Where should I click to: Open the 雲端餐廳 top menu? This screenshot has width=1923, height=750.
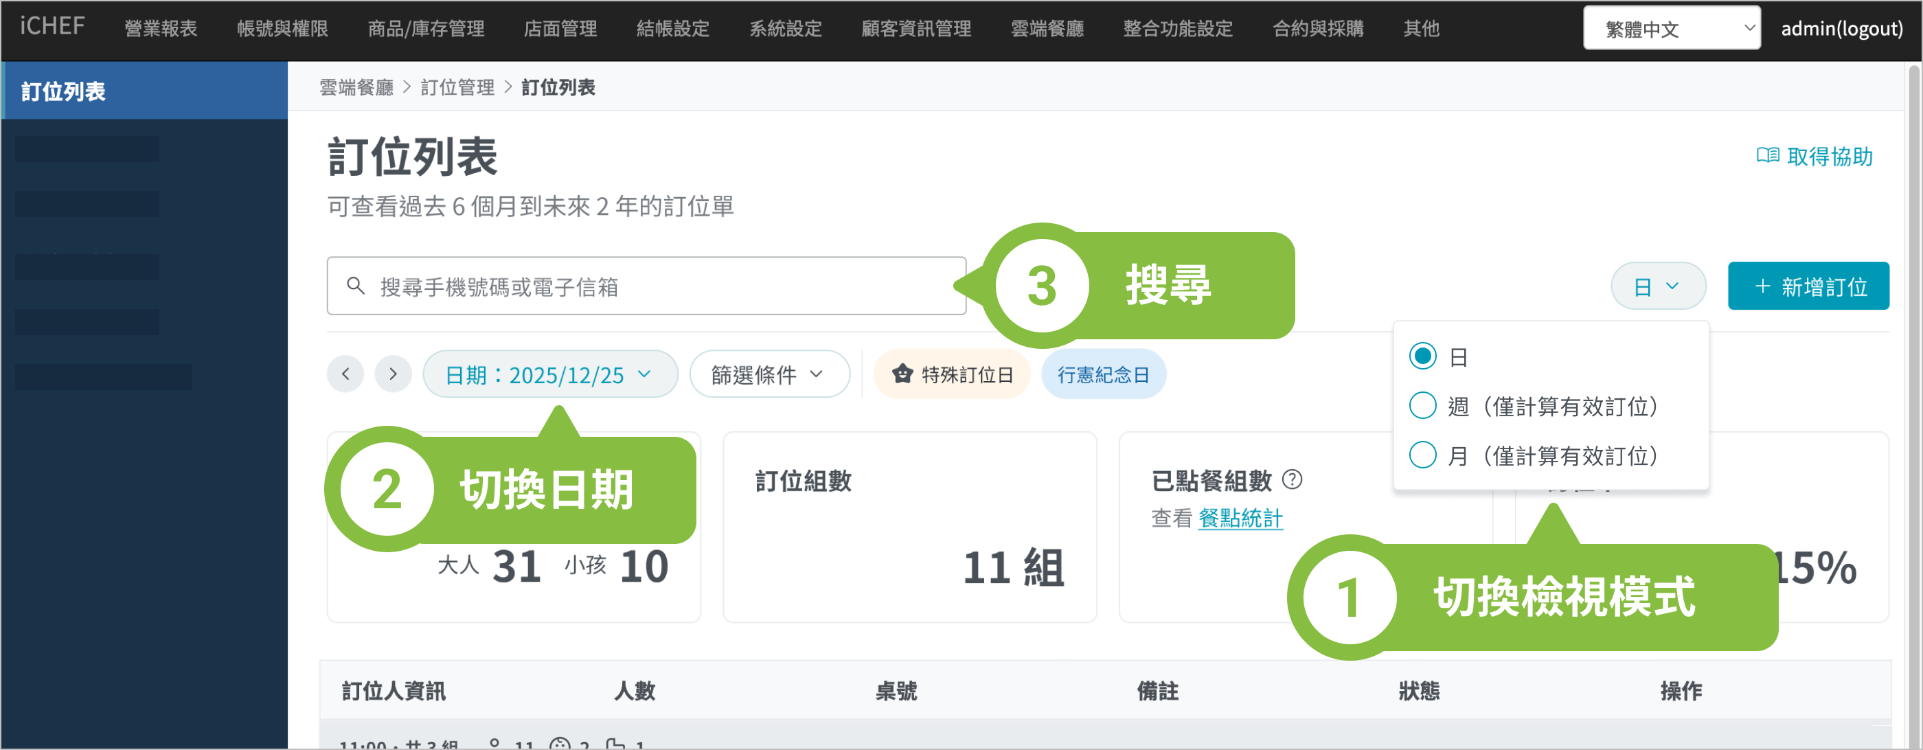click(1047, 28)
